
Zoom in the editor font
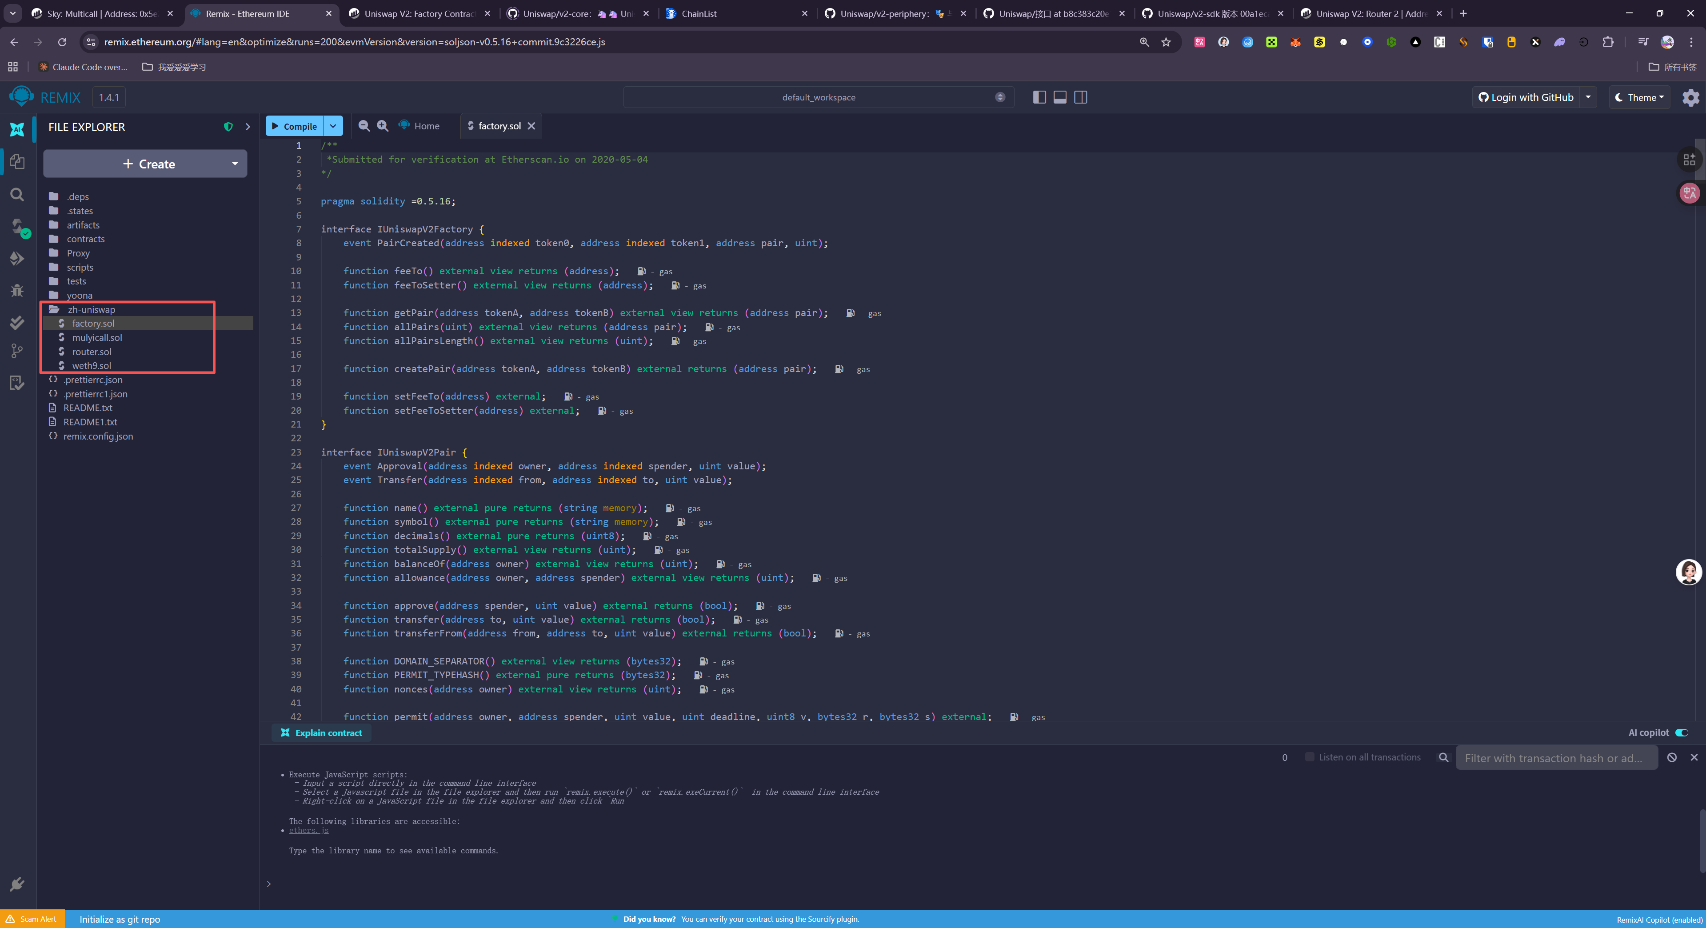[383, 126]
